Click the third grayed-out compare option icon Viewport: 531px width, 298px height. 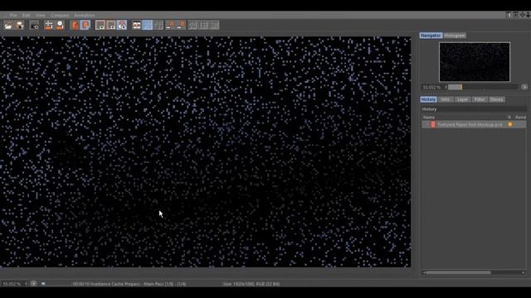(x=214, y=25)
